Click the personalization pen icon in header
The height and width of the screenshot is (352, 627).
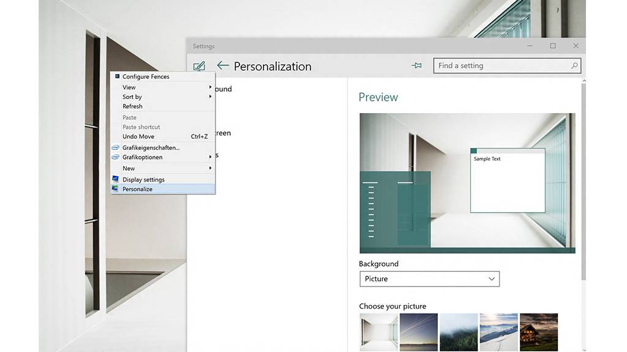point(199,66)
